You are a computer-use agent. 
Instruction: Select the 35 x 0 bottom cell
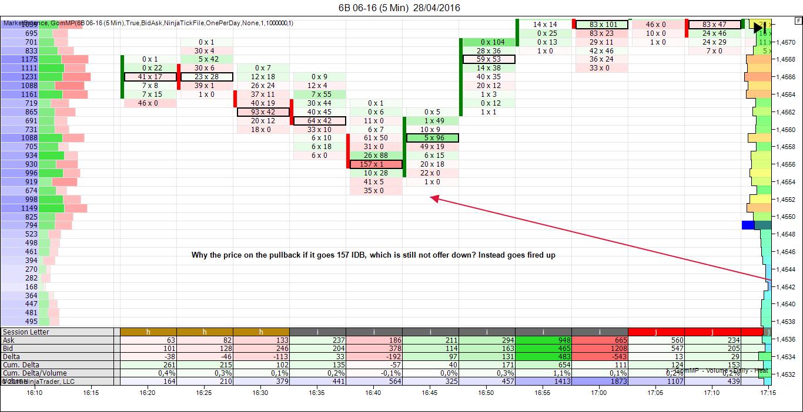click(x=376, y=191)
